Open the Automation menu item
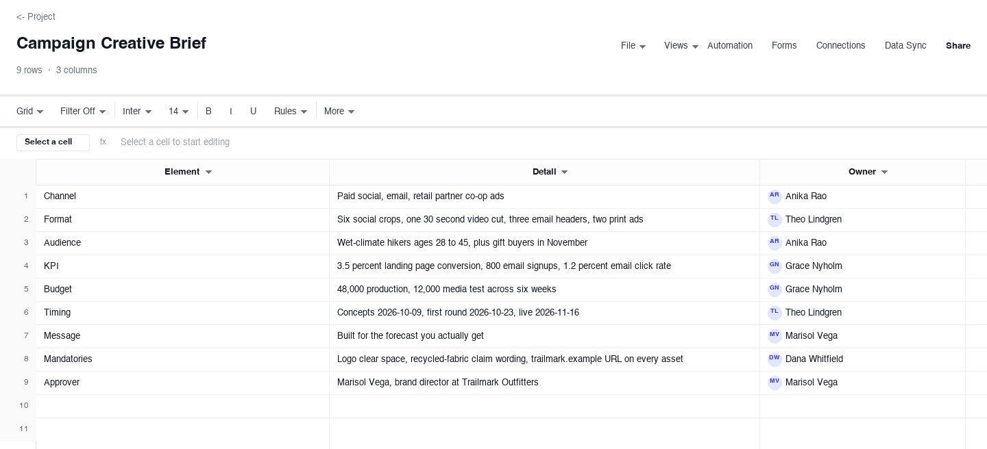The image size is (987, 449). 730,46
